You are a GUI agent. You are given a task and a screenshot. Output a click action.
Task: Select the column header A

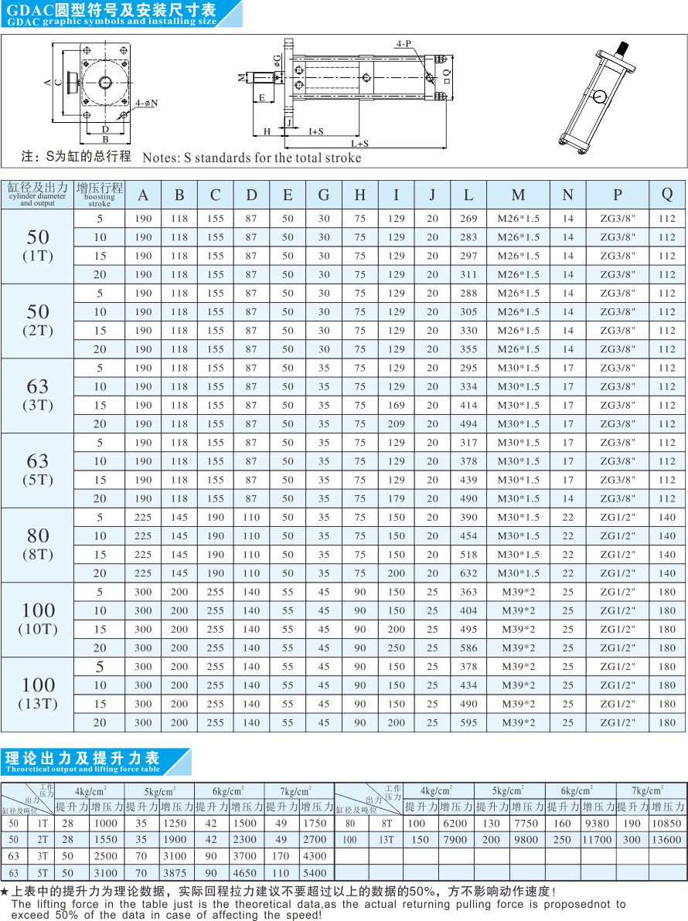coord(143,195)
